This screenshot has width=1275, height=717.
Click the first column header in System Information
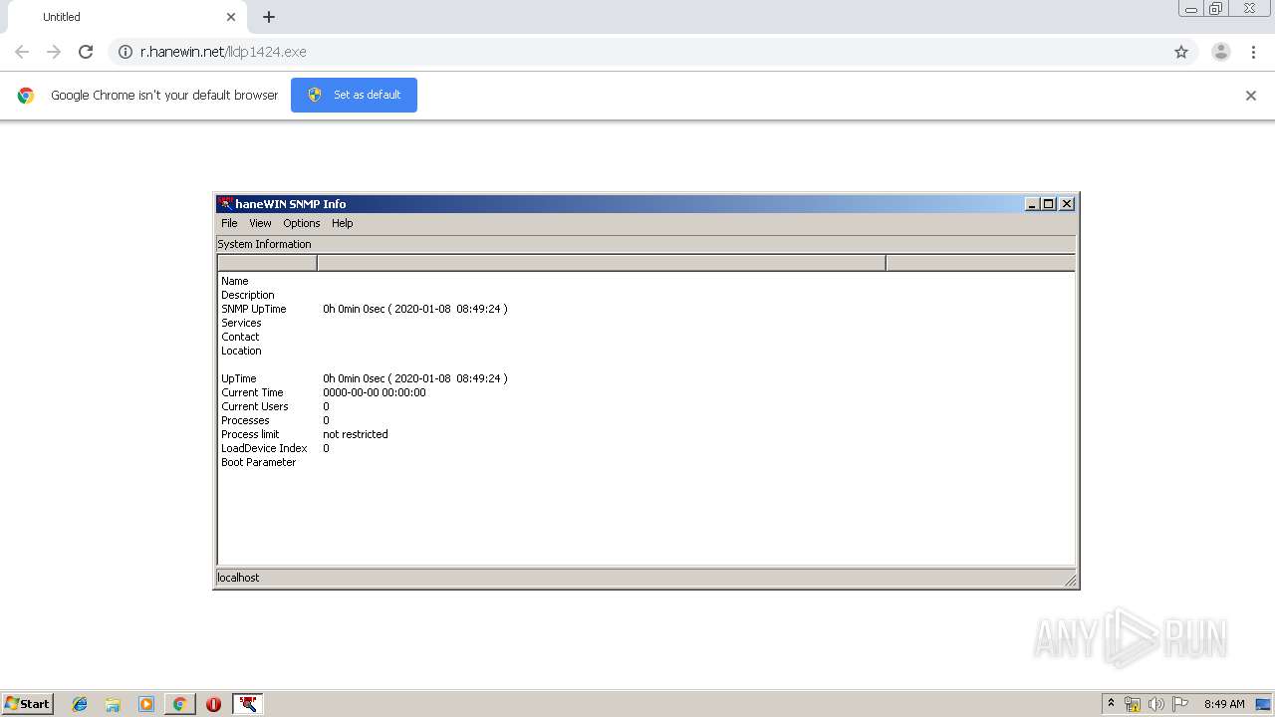coord(267,263)
